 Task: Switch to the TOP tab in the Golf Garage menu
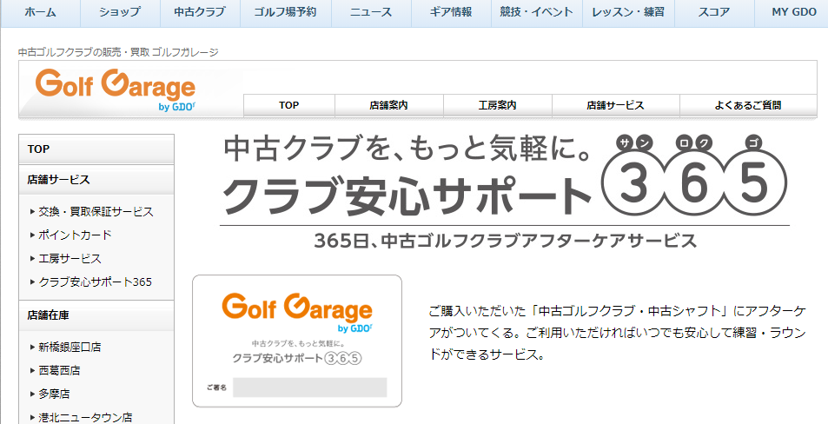pos(288,105)
